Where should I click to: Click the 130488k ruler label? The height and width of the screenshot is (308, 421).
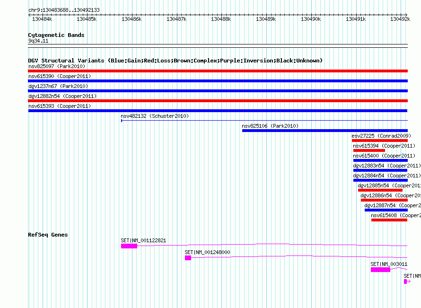tap(221, 19)
